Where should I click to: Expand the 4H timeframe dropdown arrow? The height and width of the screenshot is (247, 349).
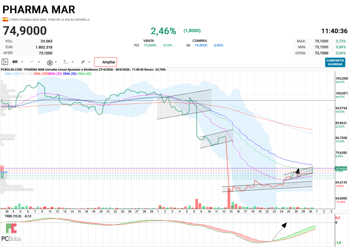coord(22,62)
